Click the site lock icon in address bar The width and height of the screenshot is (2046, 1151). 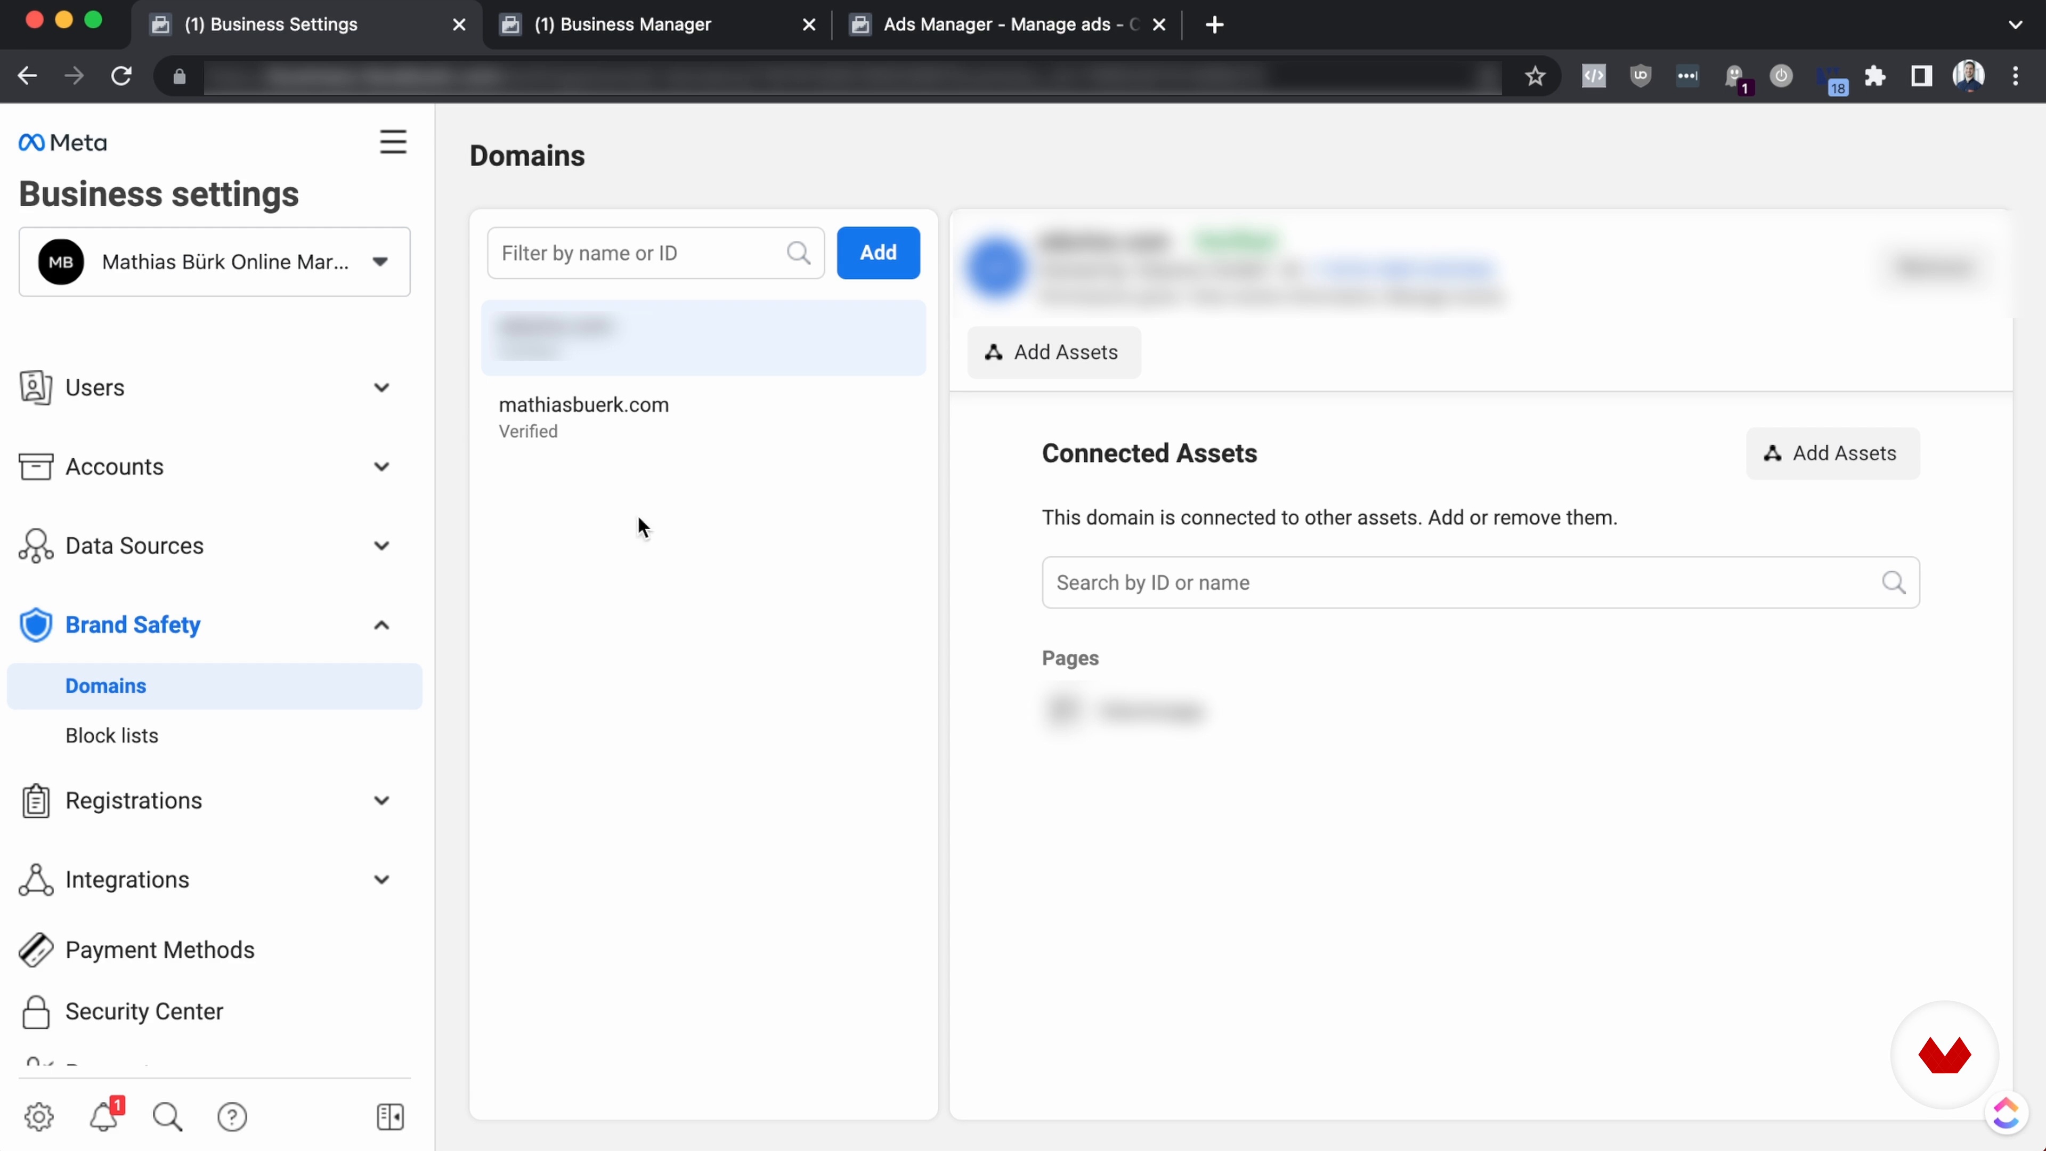180,76
